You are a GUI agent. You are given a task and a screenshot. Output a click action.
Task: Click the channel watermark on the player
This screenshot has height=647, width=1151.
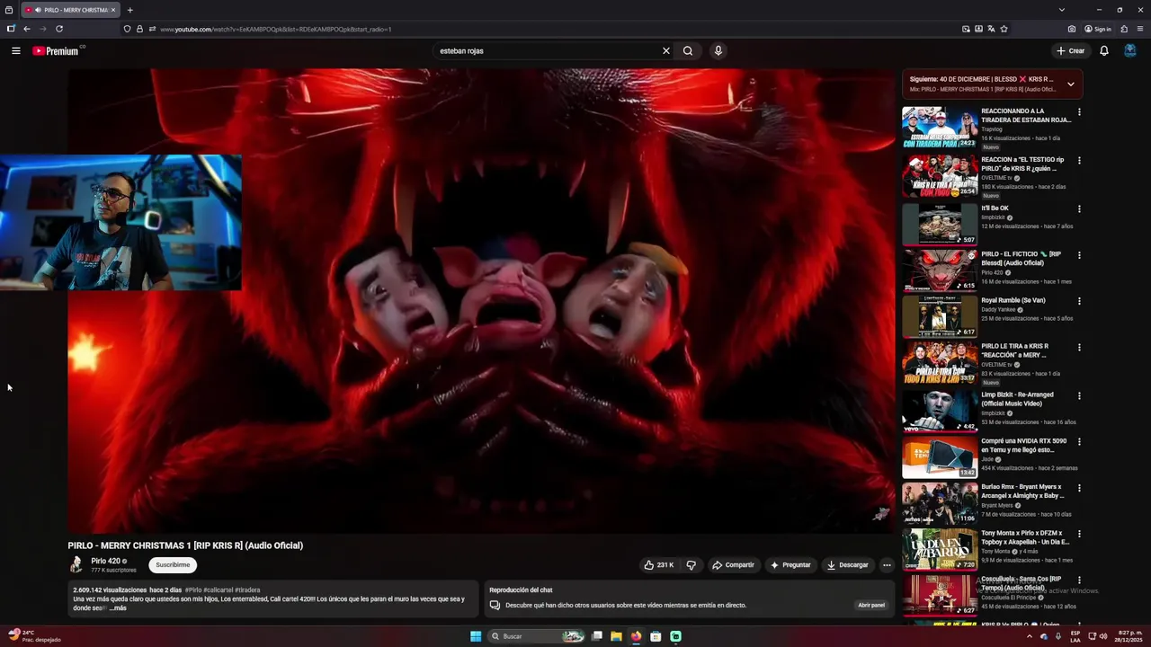pyautogui.click(x=881, y=514)
